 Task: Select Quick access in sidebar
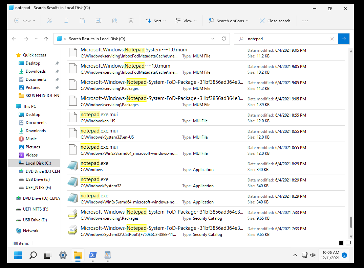click(x=34, y=55)
